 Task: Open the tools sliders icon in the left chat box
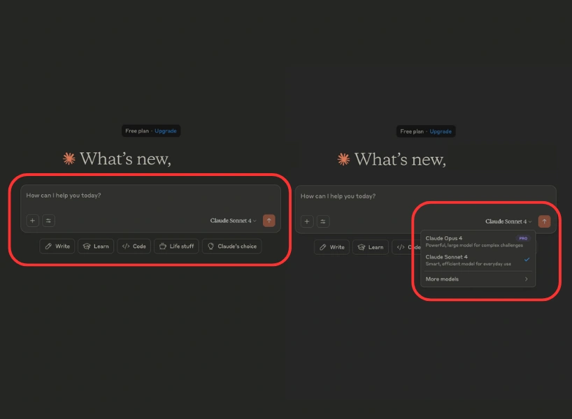48,221
